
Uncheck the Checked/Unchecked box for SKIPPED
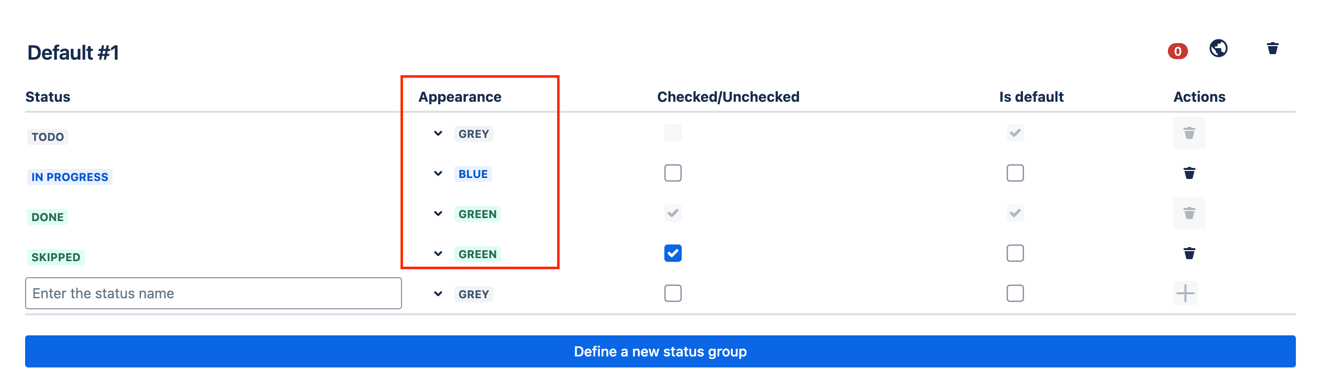click(672, 253)
